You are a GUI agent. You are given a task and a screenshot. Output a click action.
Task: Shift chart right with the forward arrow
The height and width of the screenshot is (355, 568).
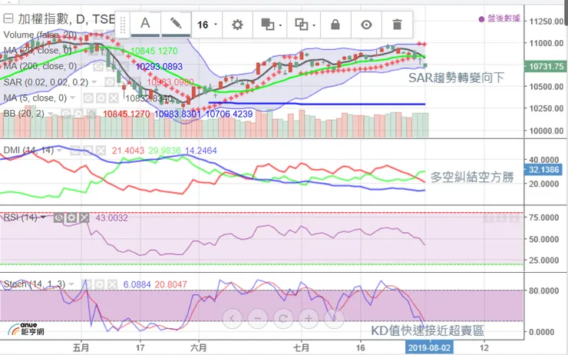coord(334,319)
